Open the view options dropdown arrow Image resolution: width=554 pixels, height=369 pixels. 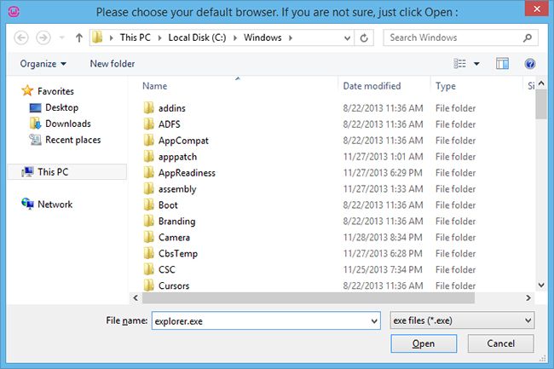pyautogui.click(x=476, y=64)
